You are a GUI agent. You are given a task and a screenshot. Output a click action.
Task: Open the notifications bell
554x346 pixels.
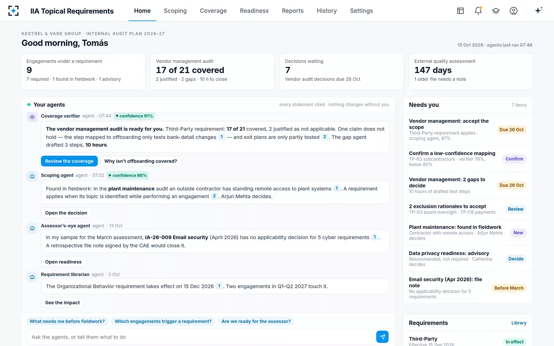tap(478, 11)
